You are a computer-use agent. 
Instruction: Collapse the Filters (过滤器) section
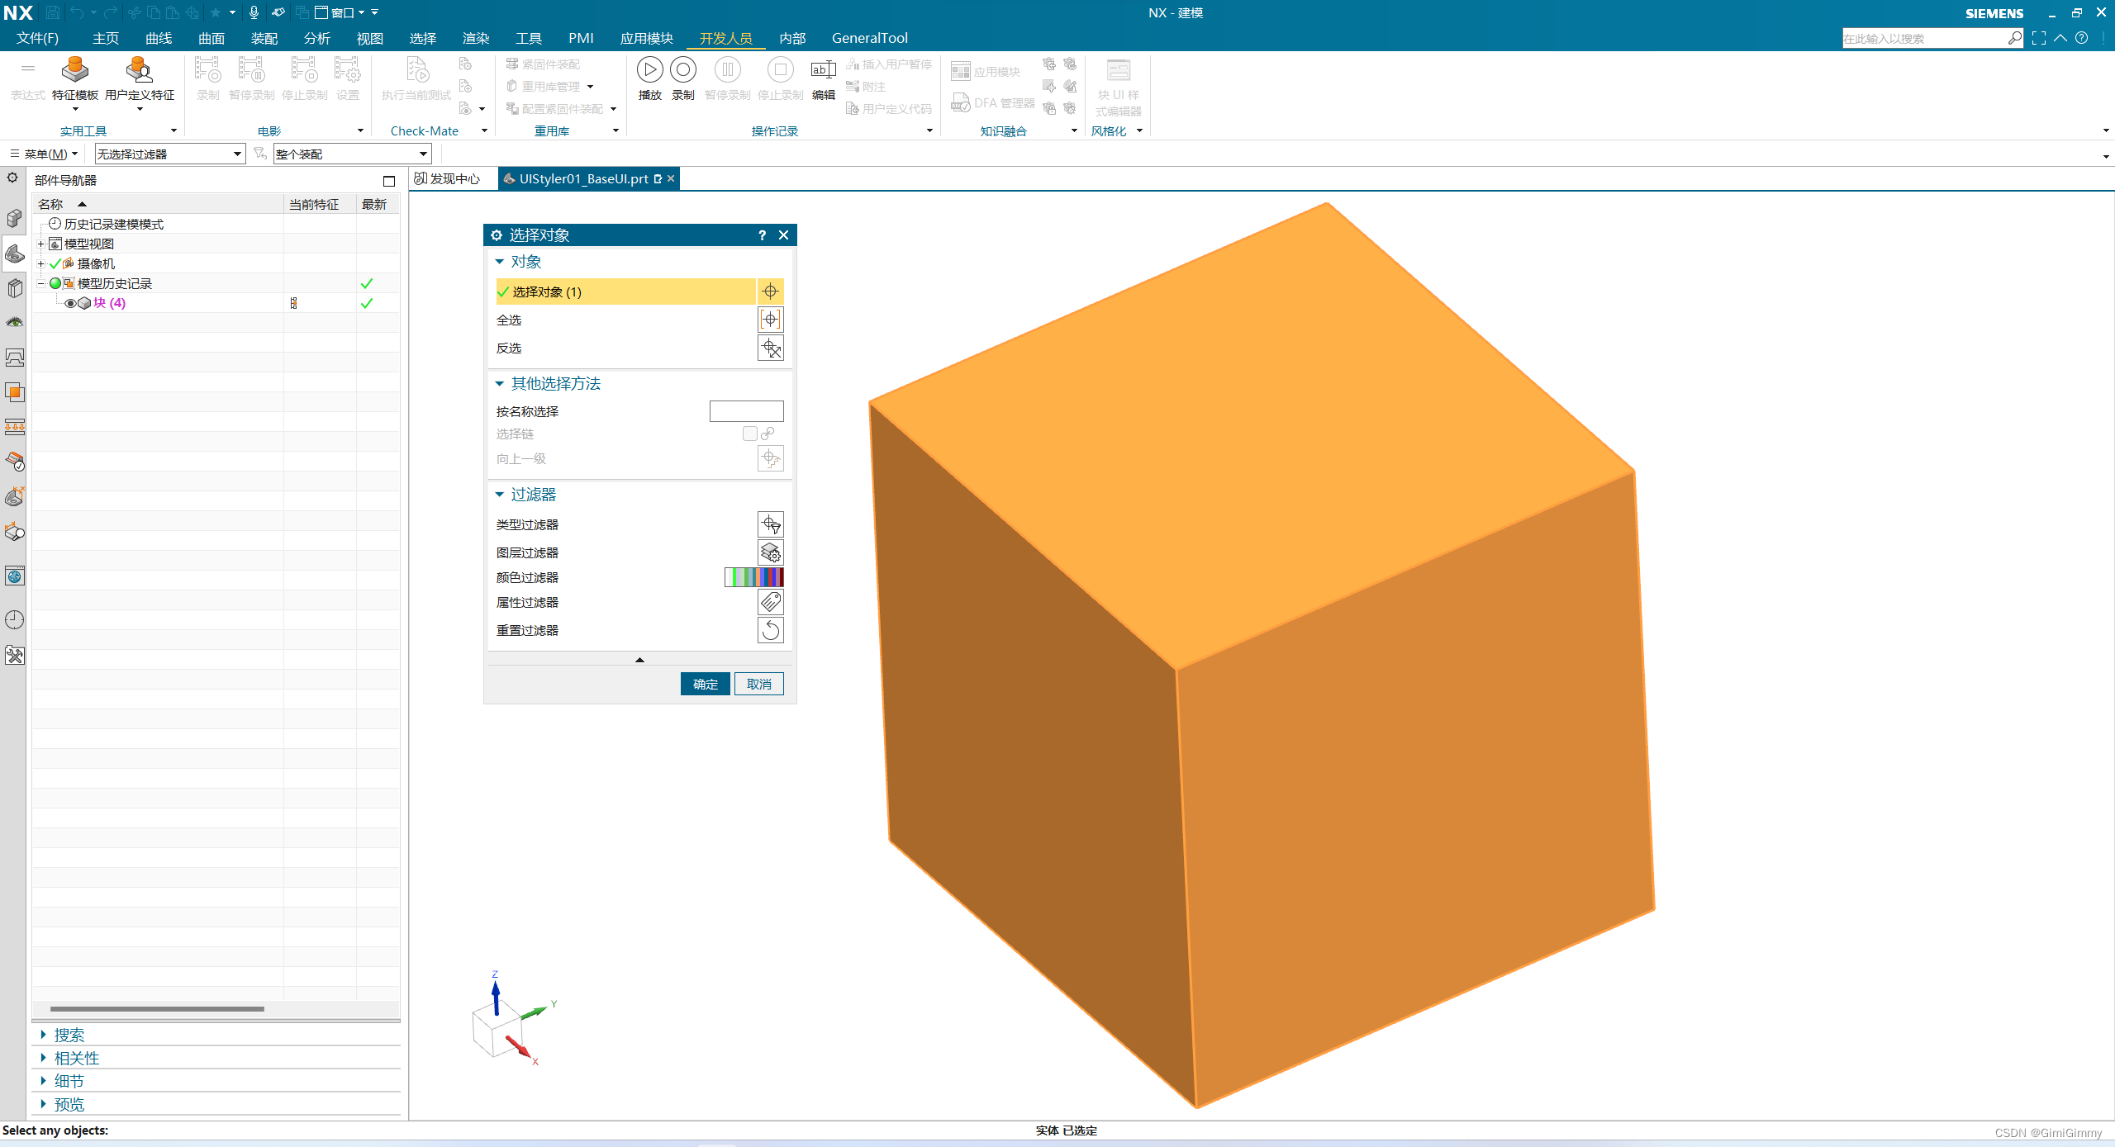[x=499, y=495]
